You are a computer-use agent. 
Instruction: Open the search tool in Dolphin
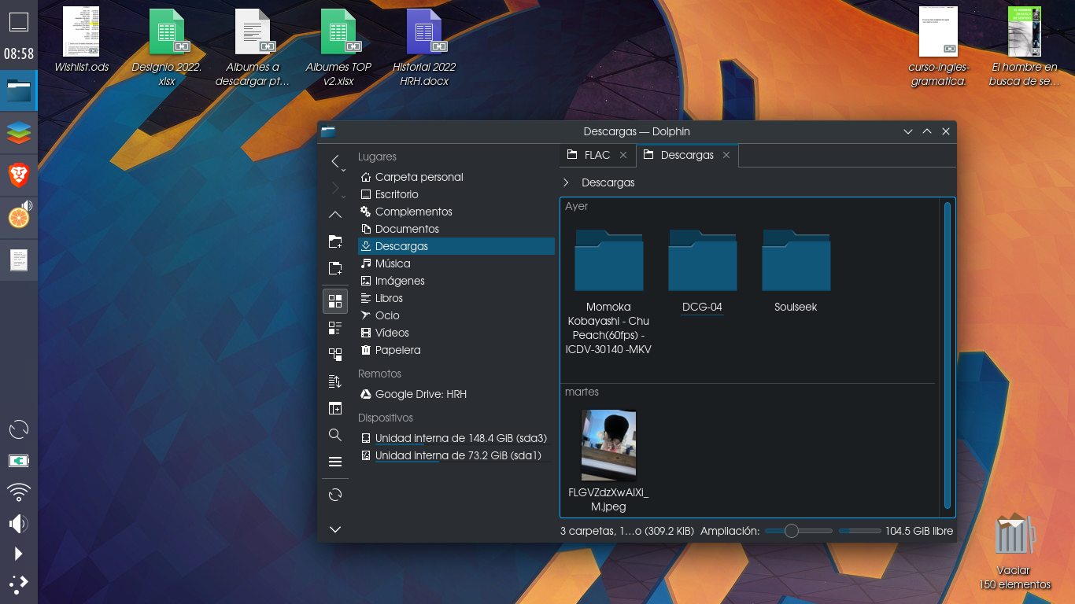coord(335,435)
